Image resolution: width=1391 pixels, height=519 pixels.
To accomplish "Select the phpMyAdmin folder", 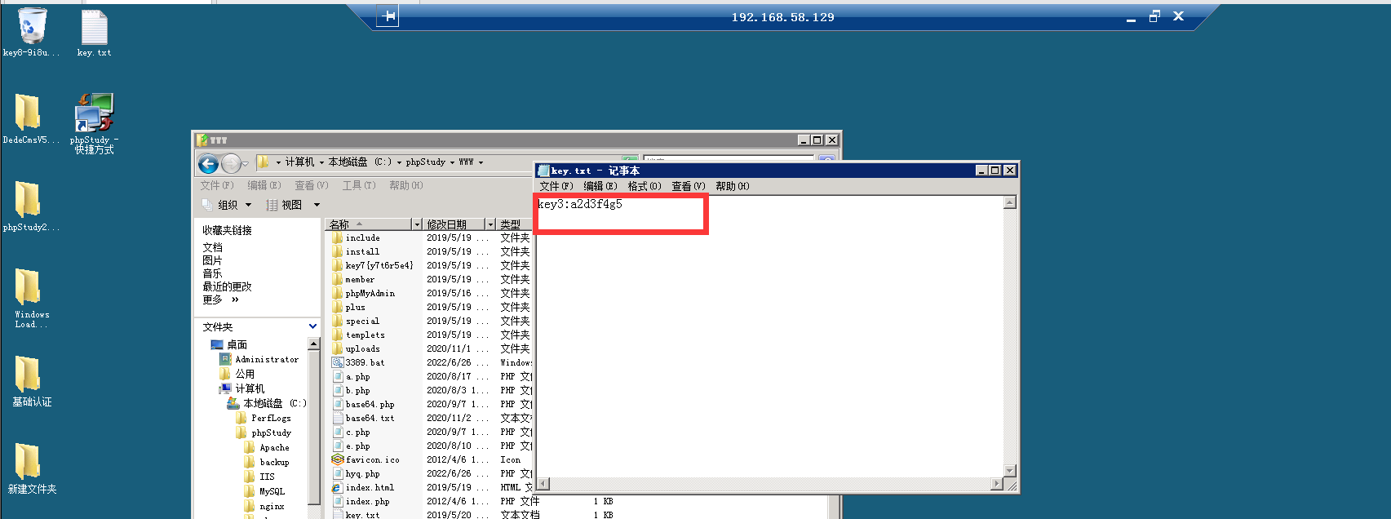I will (x=370, y=293).
